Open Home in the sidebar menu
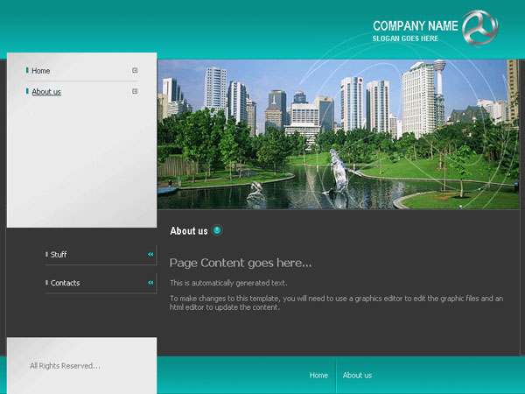 [x=41, y=71]
